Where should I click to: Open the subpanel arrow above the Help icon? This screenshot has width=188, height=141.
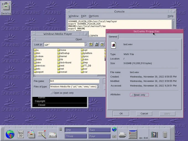155,127
